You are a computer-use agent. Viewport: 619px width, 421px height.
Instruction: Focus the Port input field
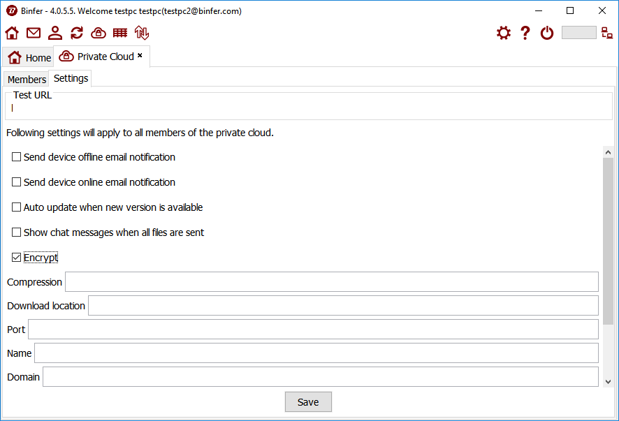pyautogui.click(x=313, y=329)
